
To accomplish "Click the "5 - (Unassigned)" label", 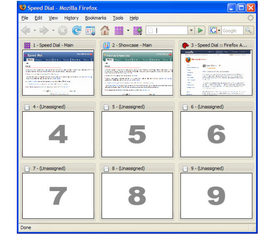I will coord(128,107).
